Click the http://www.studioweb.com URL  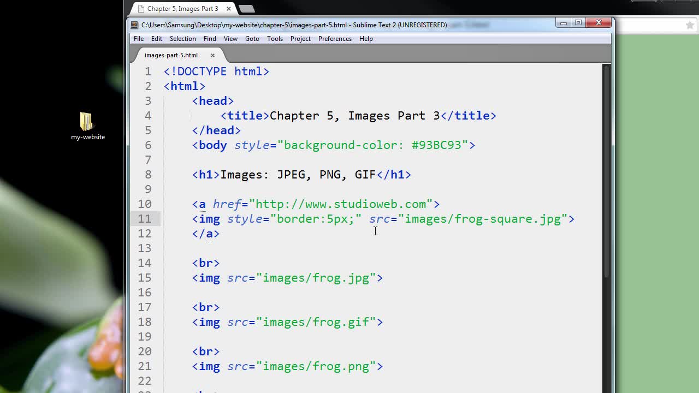coord(340,204)
